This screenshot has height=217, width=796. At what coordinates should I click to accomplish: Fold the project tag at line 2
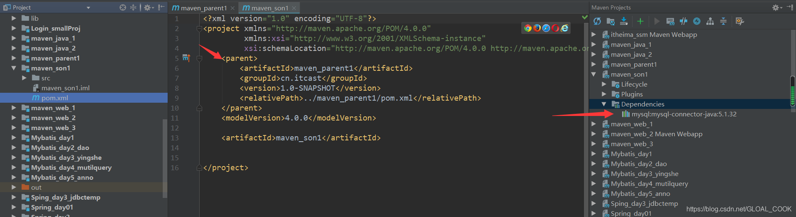click(199, 29)
